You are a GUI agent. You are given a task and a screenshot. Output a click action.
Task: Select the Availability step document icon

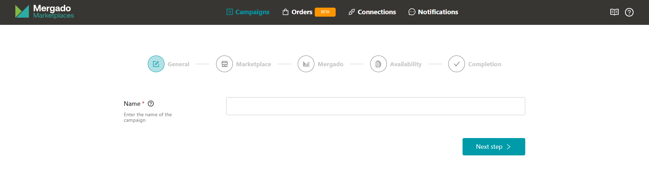(x=379, y=64)
